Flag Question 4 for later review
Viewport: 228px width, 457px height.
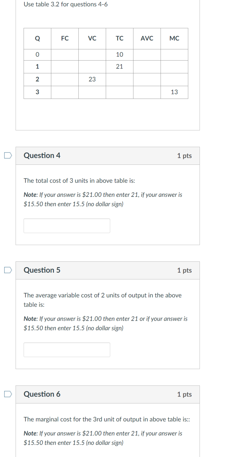8,155
